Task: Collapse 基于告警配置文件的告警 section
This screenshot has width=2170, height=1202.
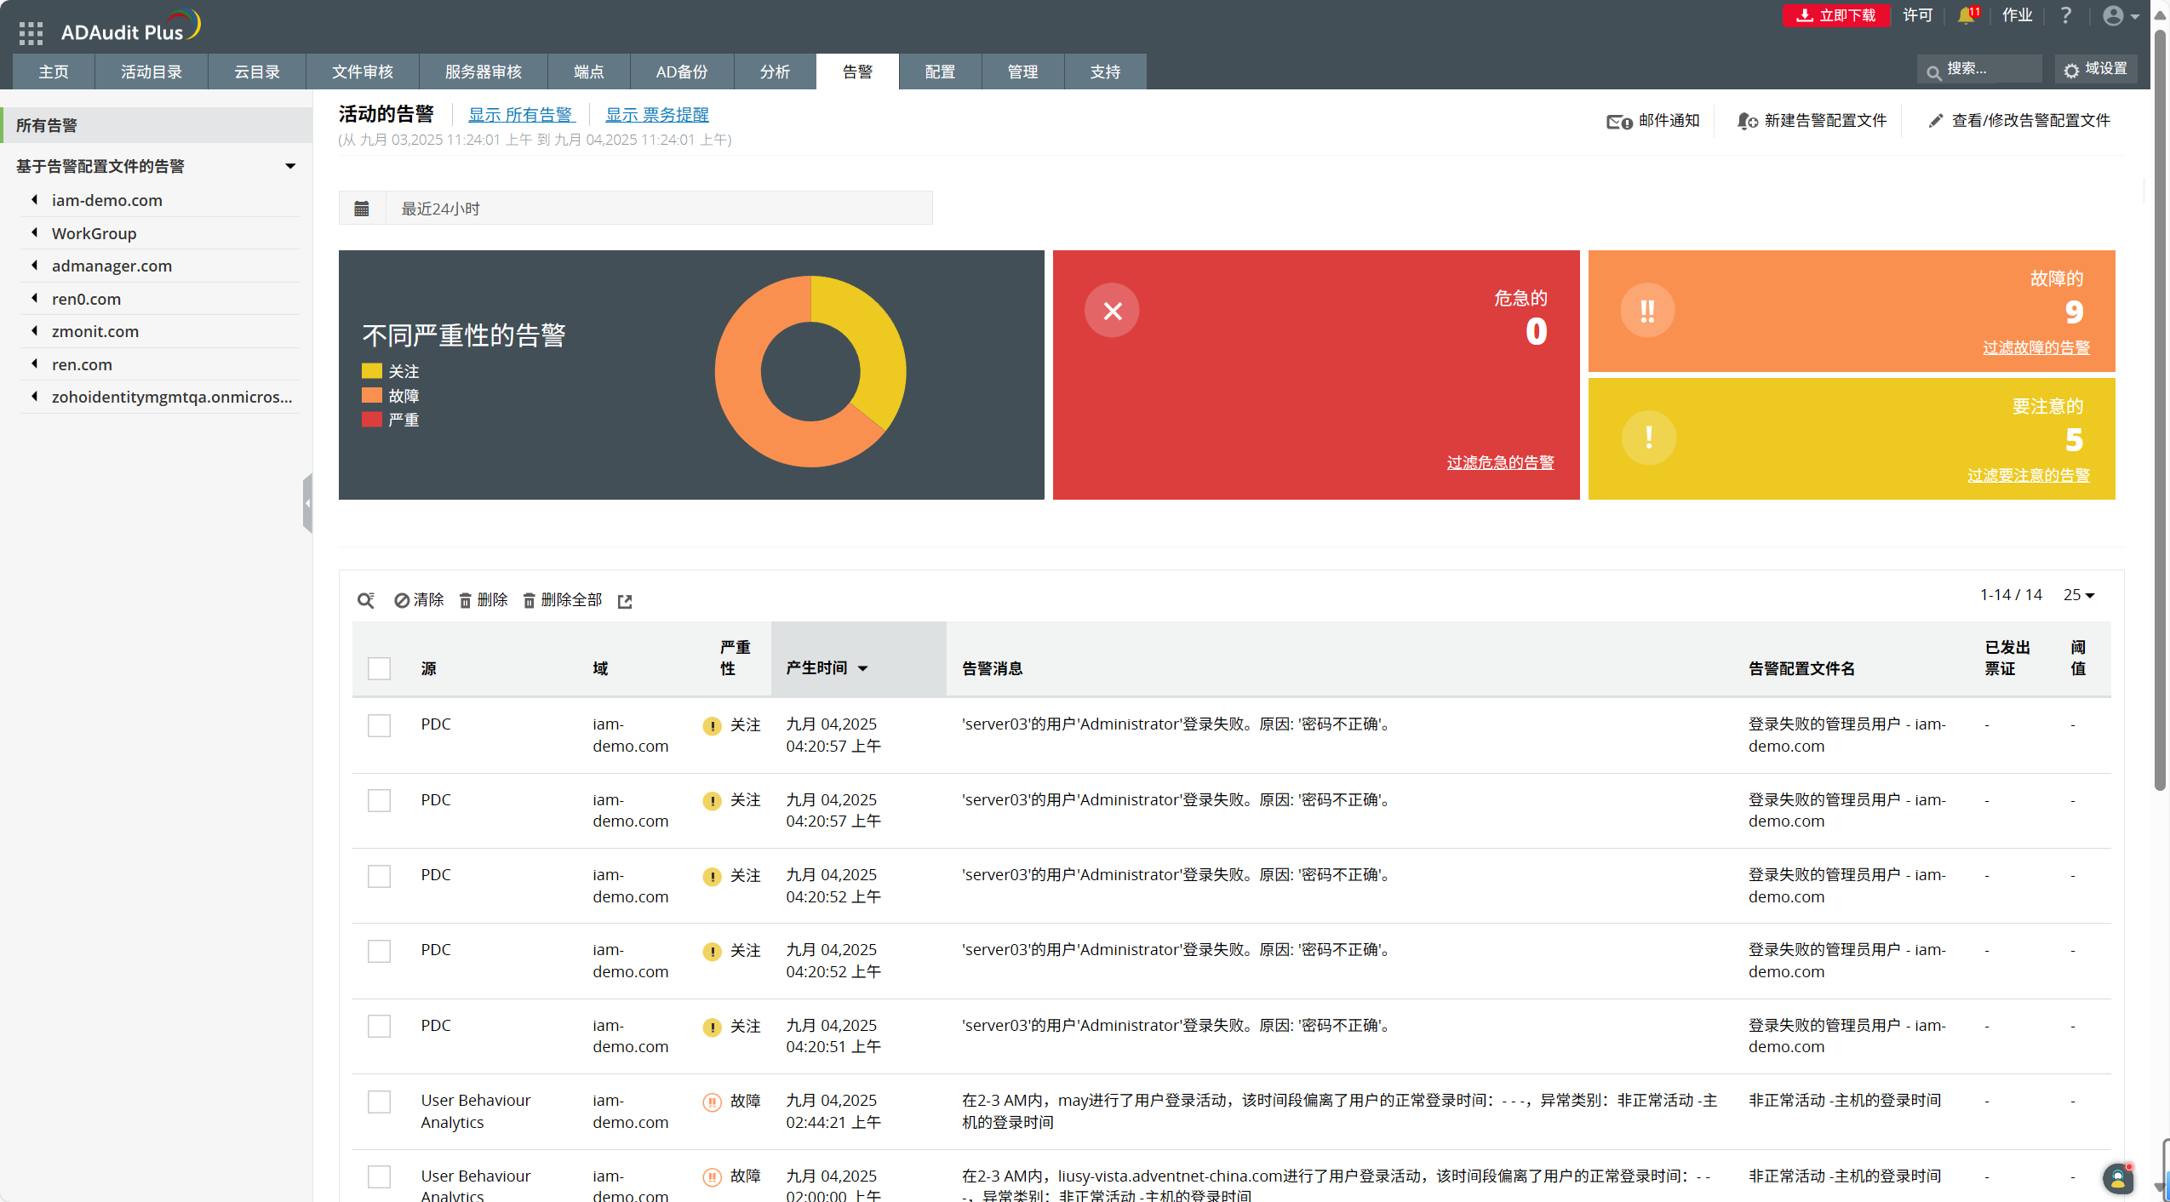Action: [290, 166]
